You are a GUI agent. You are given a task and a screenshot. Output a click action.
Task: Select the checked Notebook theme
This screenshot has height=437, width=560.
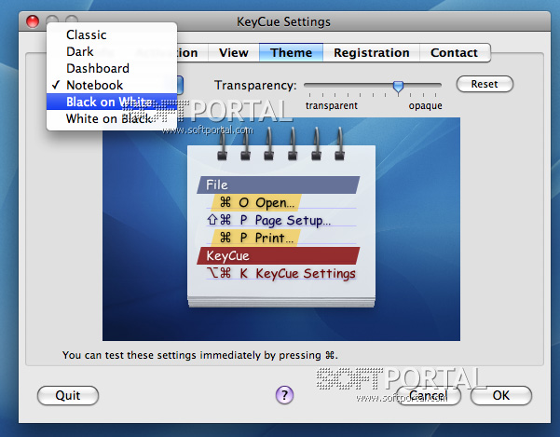(112, 86)
